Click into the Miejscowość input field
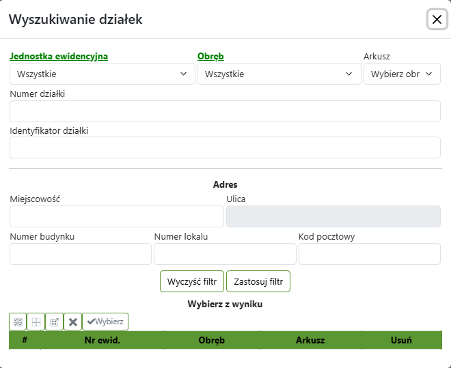This screenshot has height=368, width=451. click(x=117, y=216)
